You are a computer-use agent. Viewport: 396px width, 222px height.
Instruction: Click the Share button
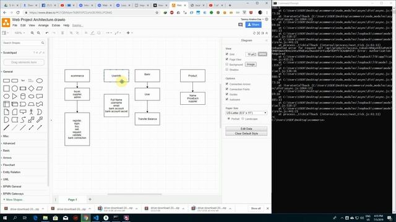[253, 25]
